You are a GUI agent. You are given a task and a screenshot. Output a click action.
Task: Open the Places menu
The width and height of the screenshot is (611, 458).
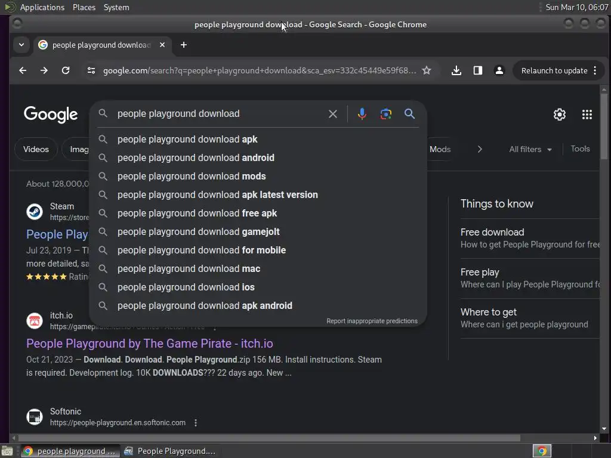[84, 7]
